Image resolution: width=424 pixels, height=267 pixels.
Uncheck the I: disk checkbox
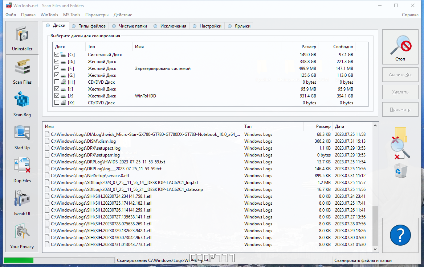[57, 89]
